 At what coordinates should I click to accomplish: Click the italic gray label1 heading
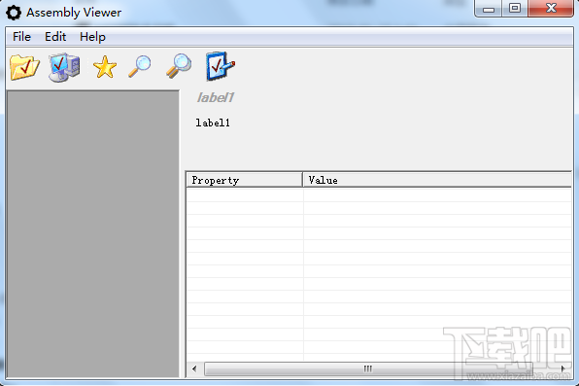click(216, 97)
